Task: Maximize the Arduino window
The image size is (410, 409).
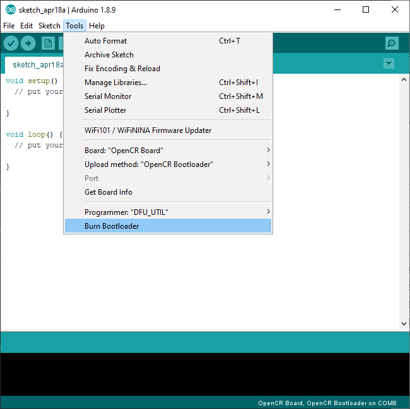Action: (366, 10)
